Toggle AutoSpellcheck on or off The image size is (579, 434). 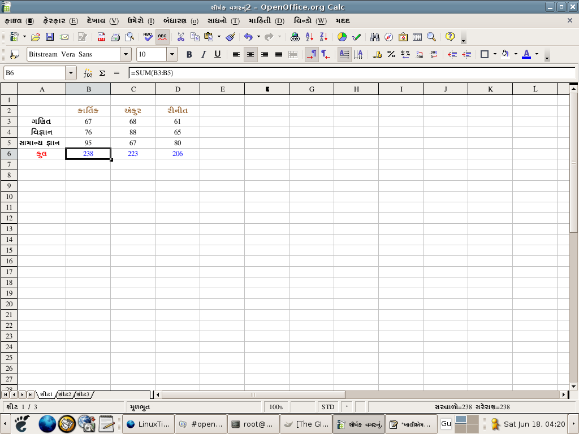point(162,37)
